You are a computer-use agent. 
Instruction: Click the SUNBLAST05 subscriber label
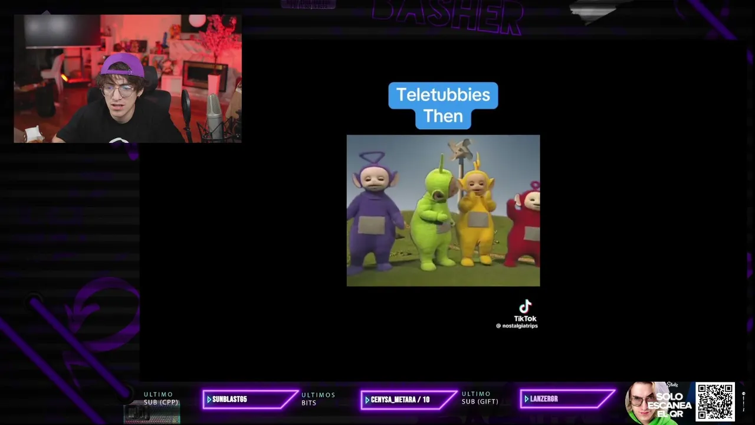point(229,400)
